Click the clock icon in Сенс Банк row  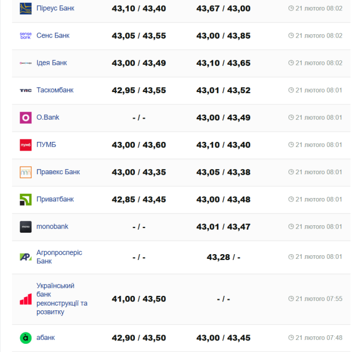coord(291,35)
